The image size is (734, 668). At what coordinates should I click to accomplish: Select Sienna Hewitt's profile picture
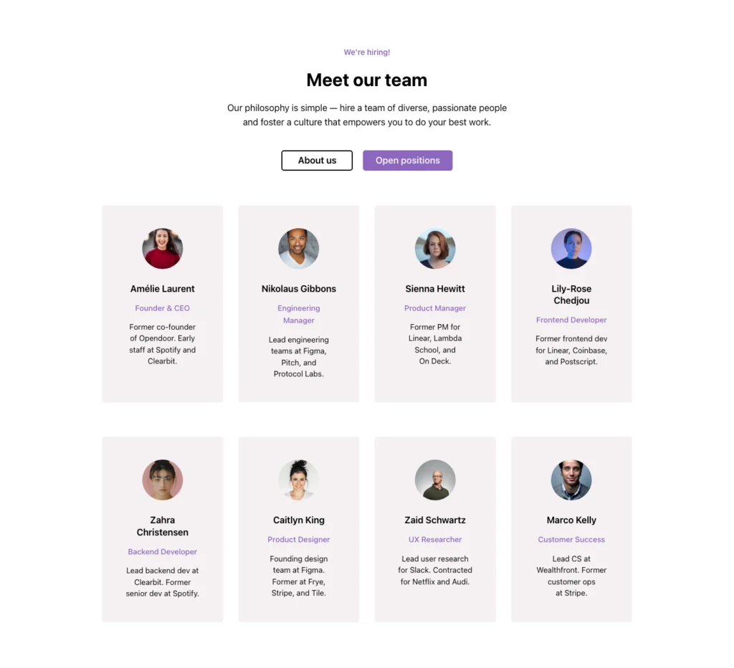click(435, 248)
